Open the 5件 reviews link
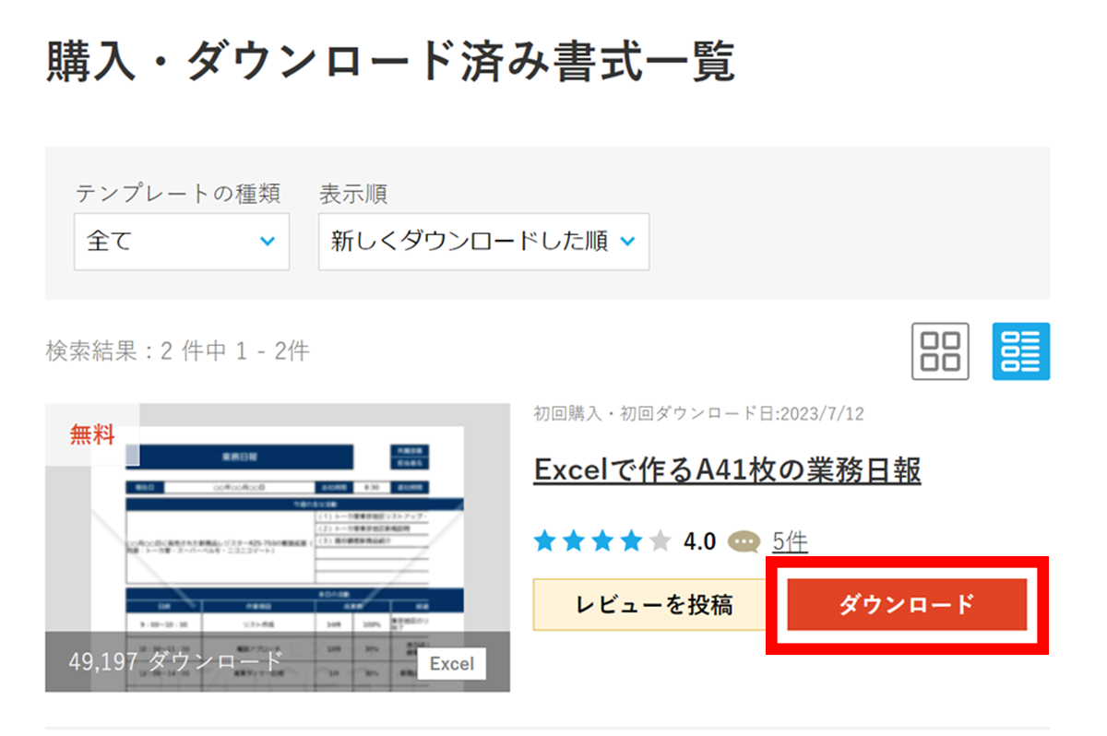This screenshot has height=736, width=1107. coord(791,541)
